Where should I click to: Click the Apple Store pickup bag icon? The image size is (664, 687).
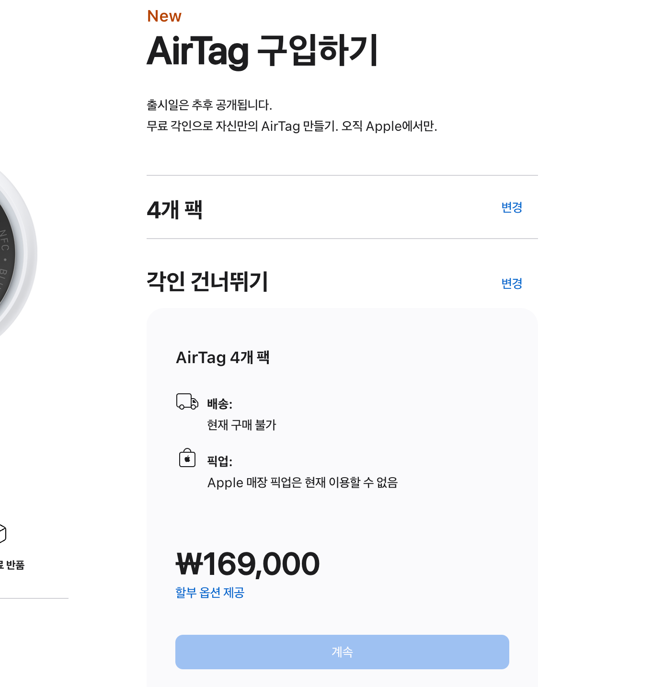[x=187, y=458]
